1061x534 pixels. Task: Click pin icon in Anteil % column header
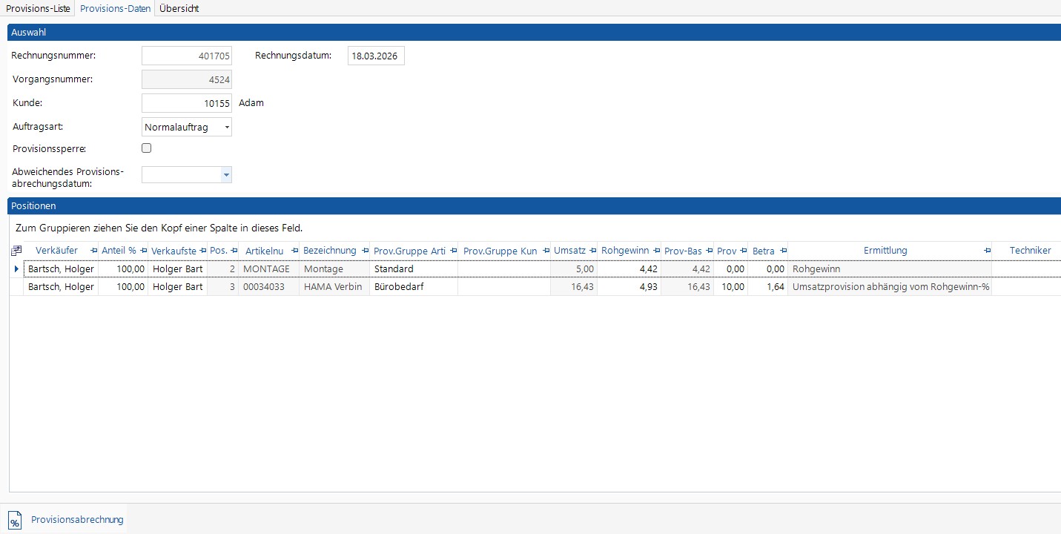tap(143, 251)
